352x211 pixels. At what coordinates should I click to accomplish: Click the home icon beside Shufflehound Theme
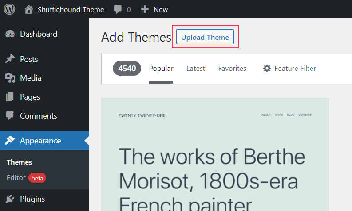[29, 9]
